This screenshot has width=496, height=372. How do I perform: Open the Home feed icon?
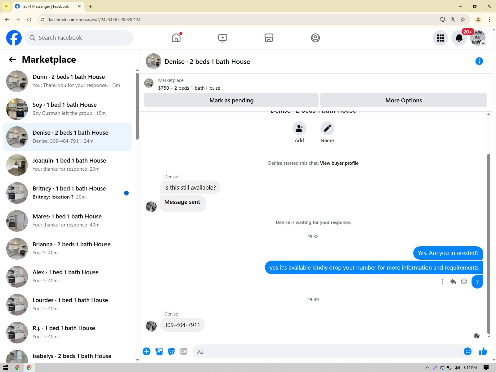tap(176, 38)
